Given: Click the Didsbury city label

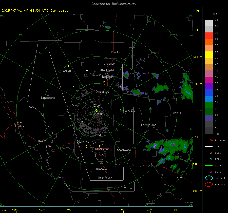Looking at the screenshot, I should [96, 113].
